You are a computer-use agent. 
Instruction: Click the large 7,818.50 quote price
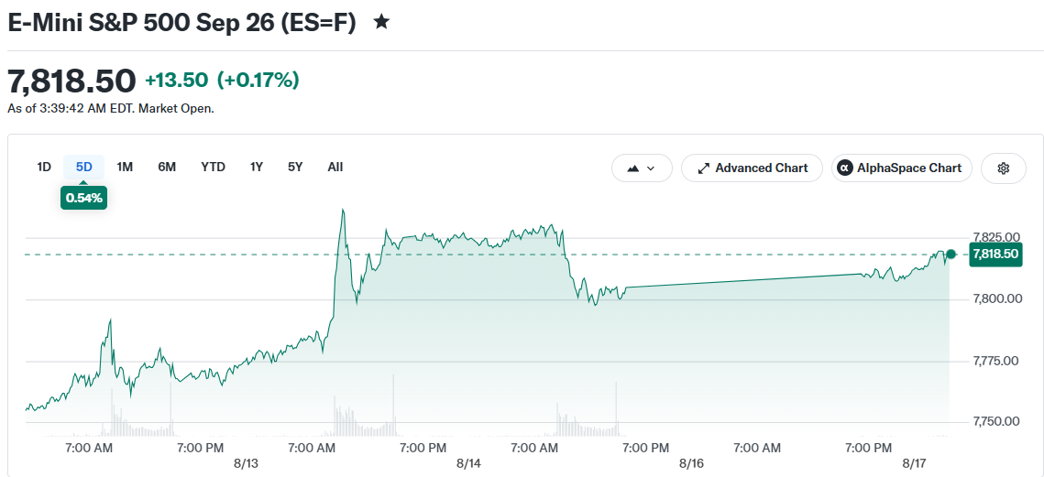coord(71,81)
